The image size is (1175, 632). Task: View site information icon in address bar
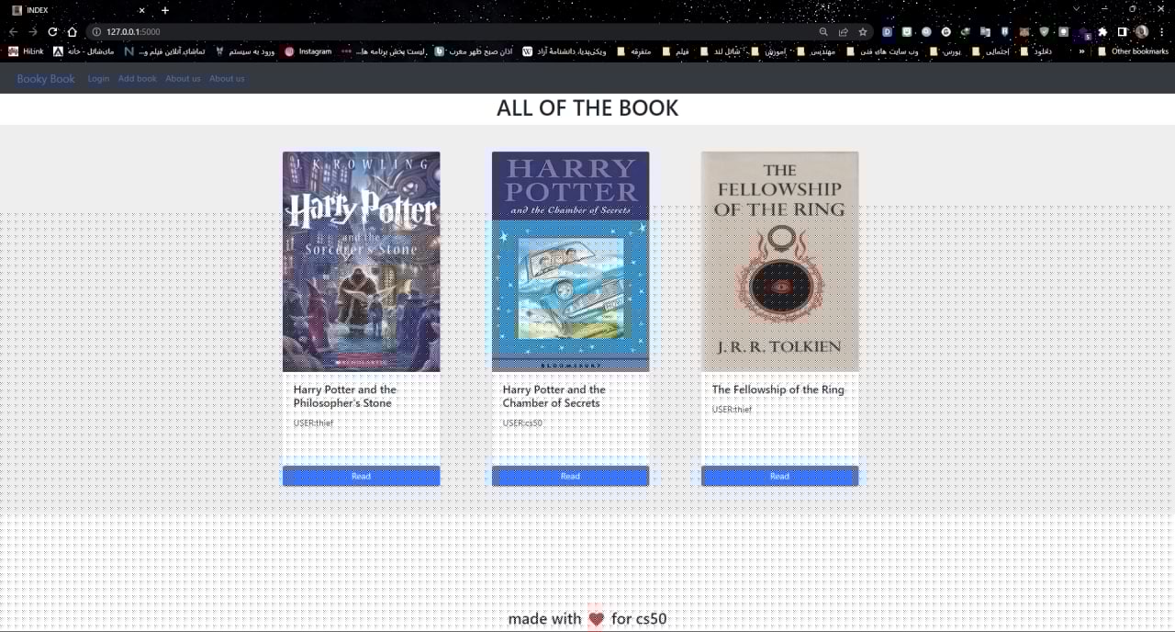point(96,31)
